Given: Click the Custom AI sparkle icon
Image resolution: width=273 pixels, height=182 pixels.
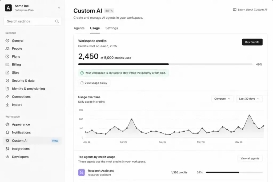Looking at the screenshot, I should coord(7,141).
